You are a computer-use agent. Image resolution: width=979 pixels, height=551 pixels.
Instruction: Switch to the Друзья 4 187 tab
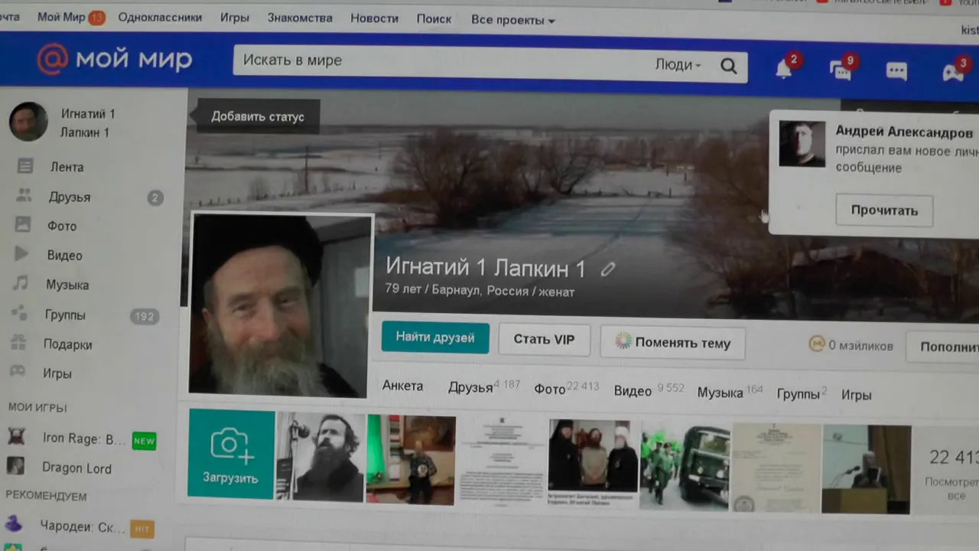(483, 386)
